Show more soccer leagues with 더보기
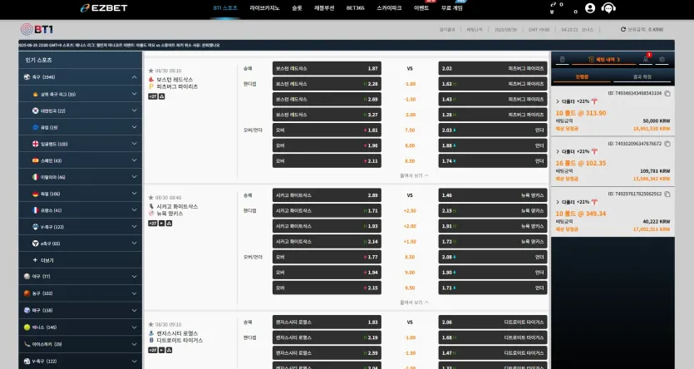 43,260
